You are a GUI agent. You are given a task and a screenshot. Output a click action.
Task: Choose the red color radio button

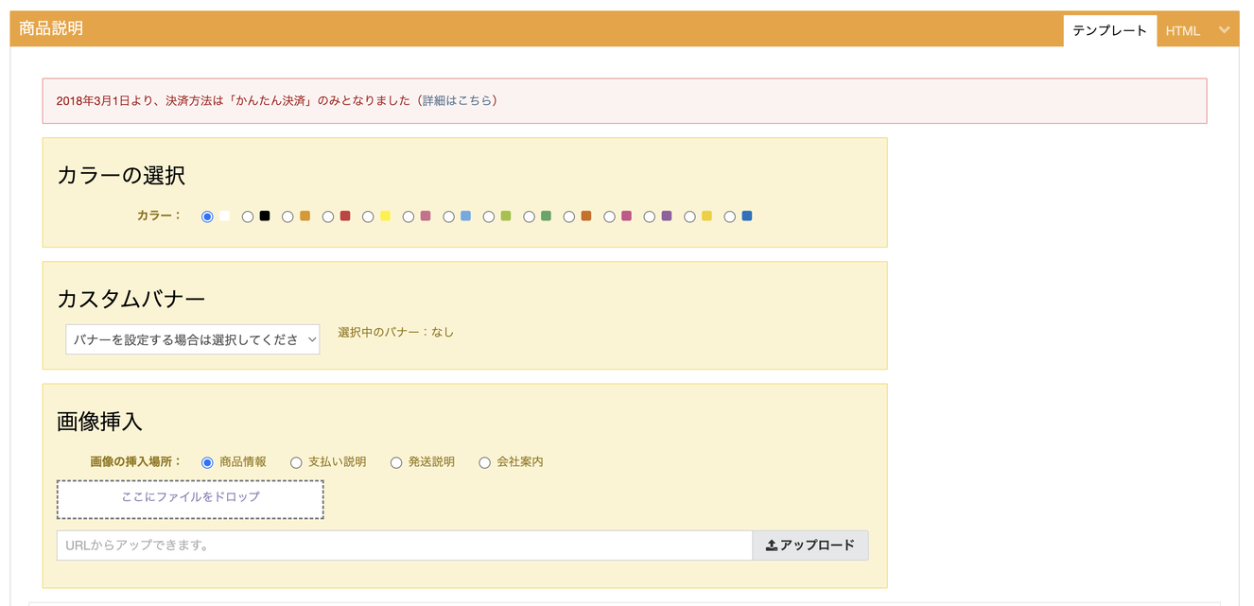pyautogui.click(x=328, y=216)
